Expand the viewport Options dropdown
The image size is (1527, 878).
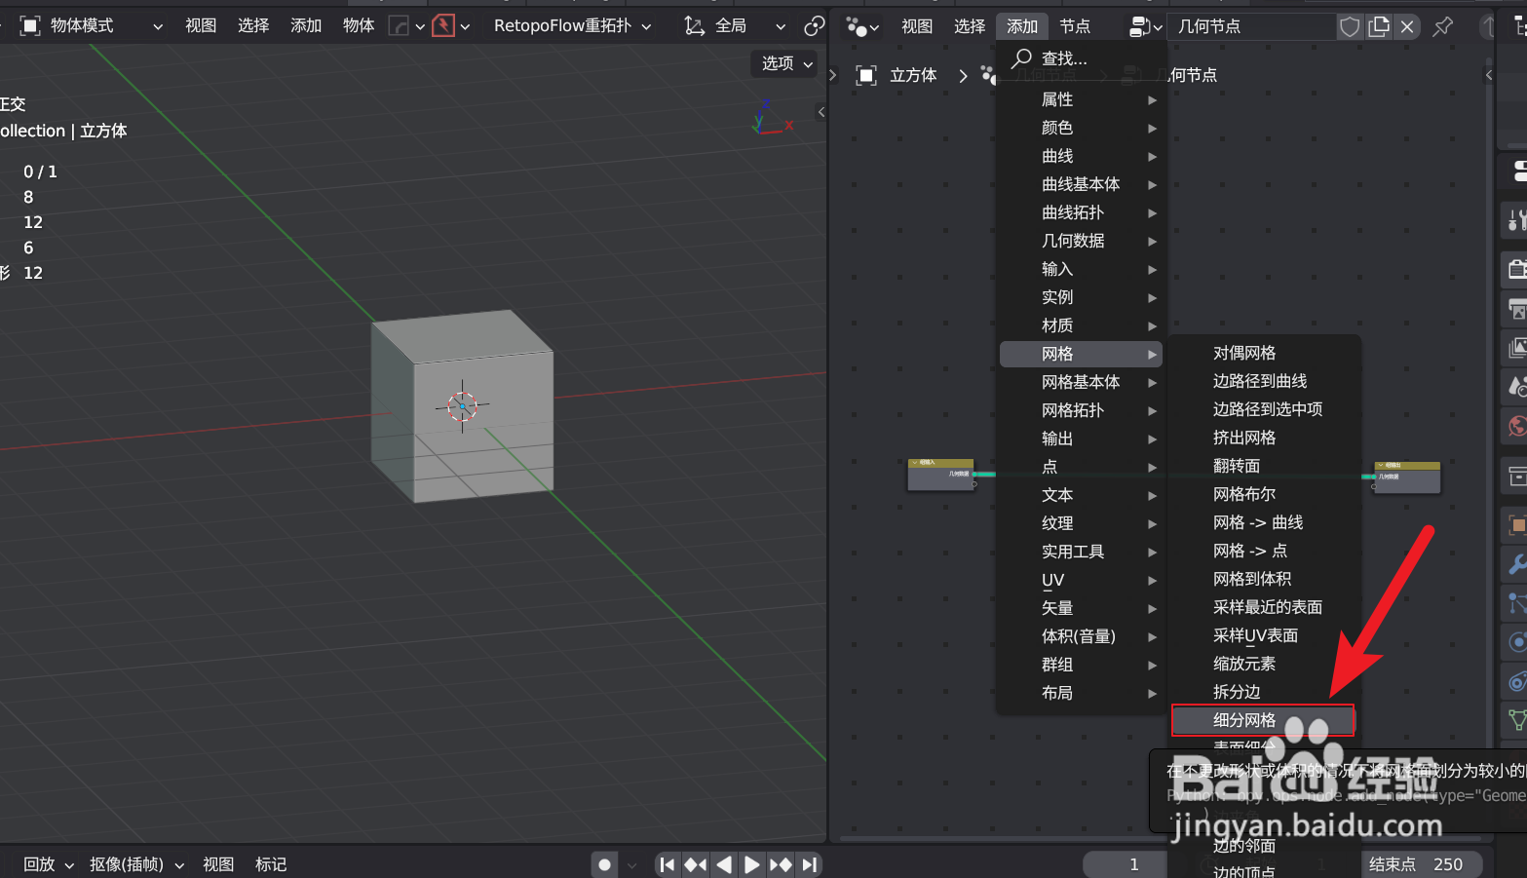pyautogui.click(x=786, y=63)
